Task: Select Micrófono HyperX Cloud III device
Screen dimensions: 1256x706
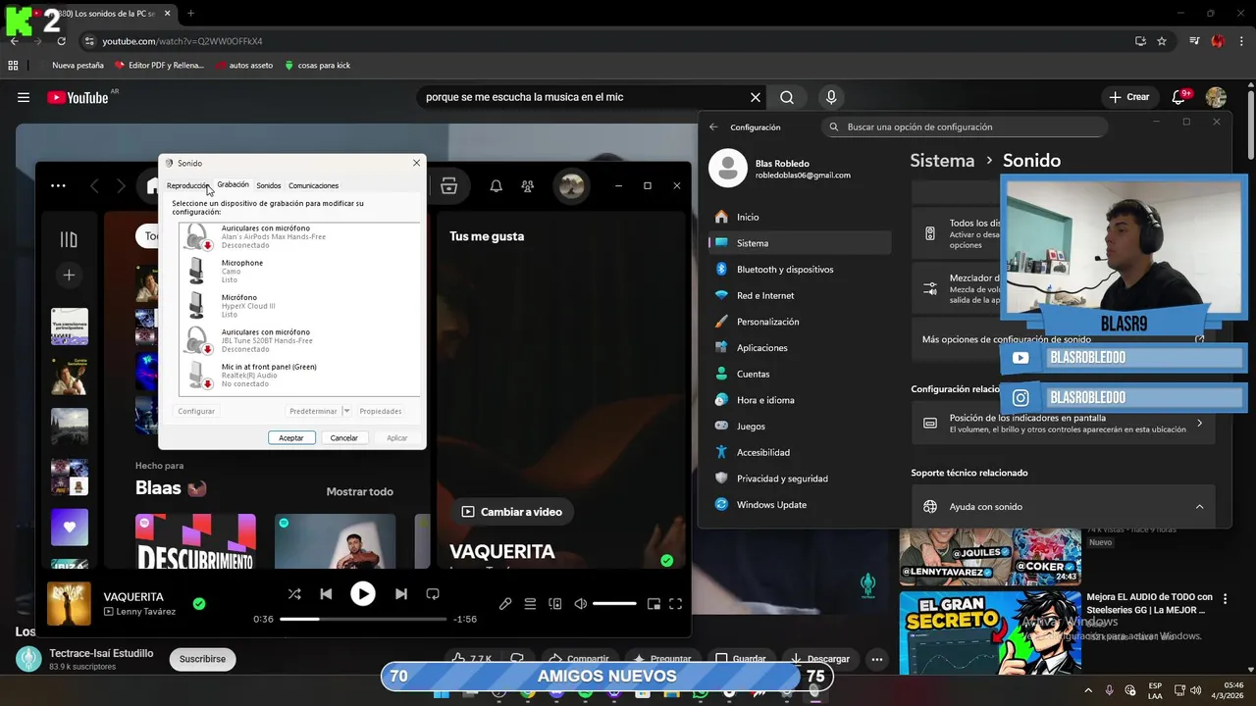Action: pos(299,305)
